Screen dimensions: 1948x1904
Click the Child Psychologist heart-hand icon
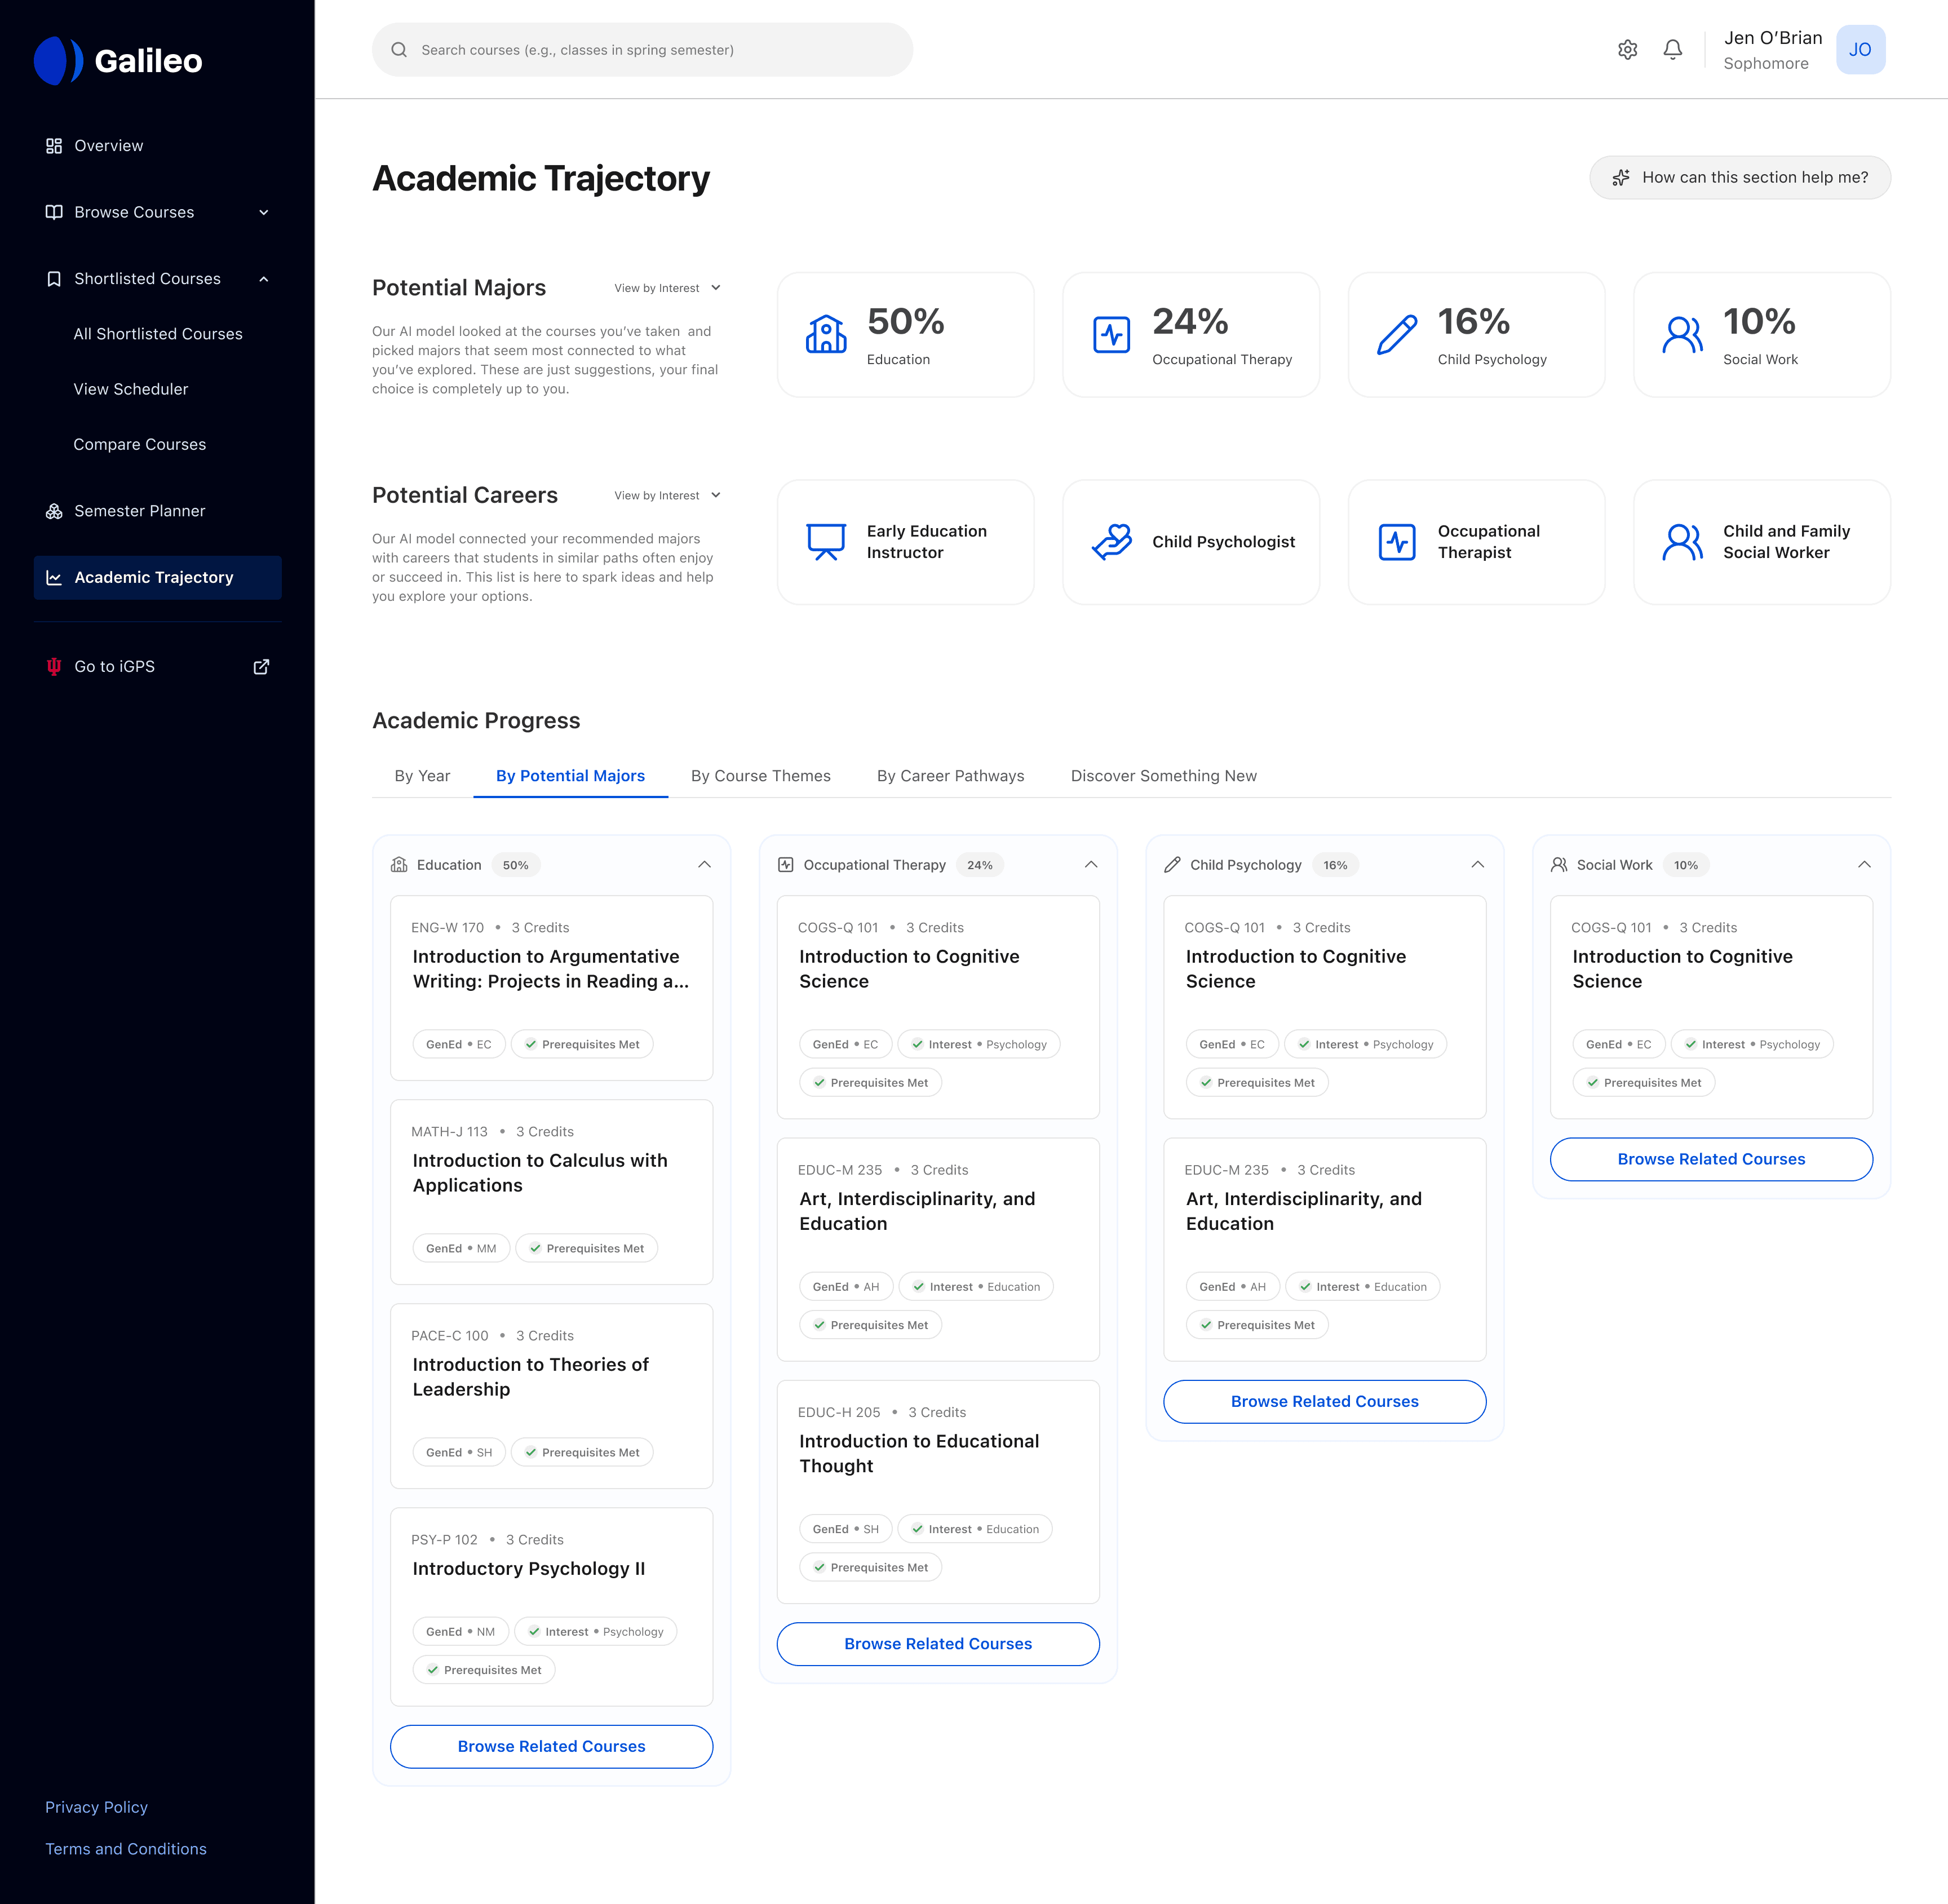pos(1111,542)
